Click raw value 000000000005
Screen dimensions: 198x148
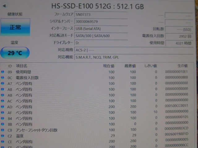click(177, 140)
